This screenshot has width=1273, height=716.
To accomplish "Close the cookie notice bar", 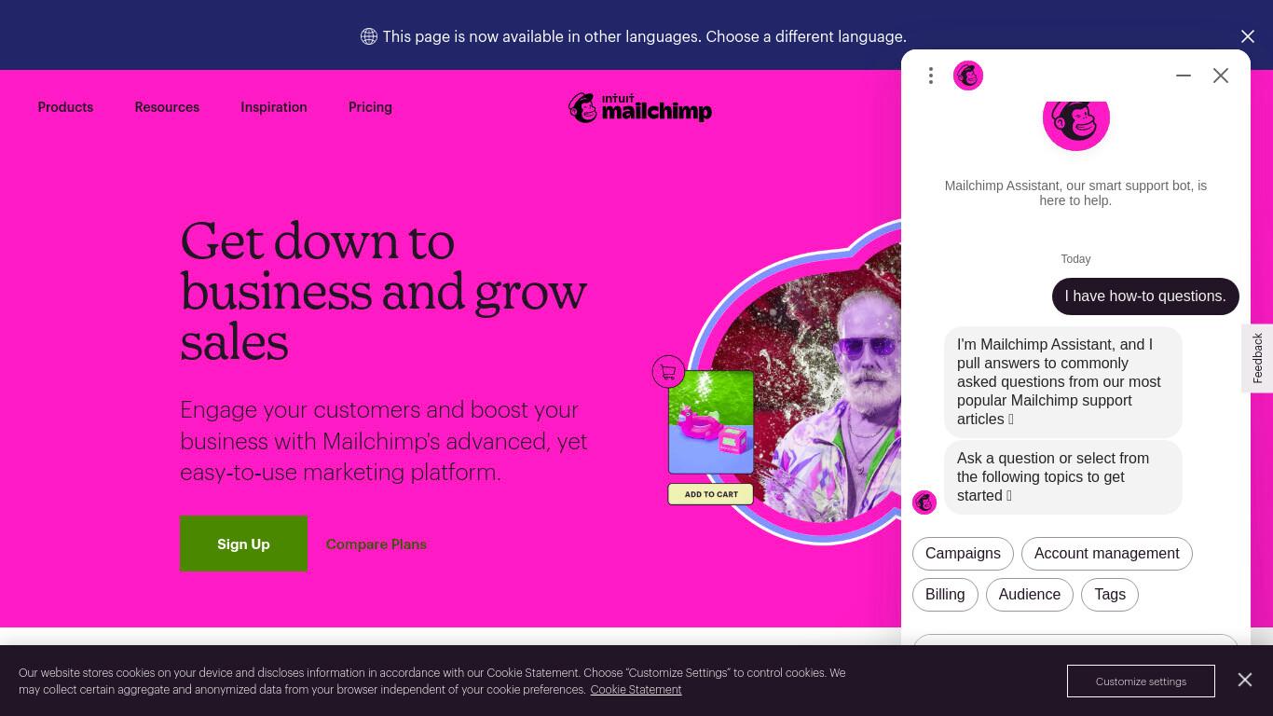I will tap(1245, 680).
